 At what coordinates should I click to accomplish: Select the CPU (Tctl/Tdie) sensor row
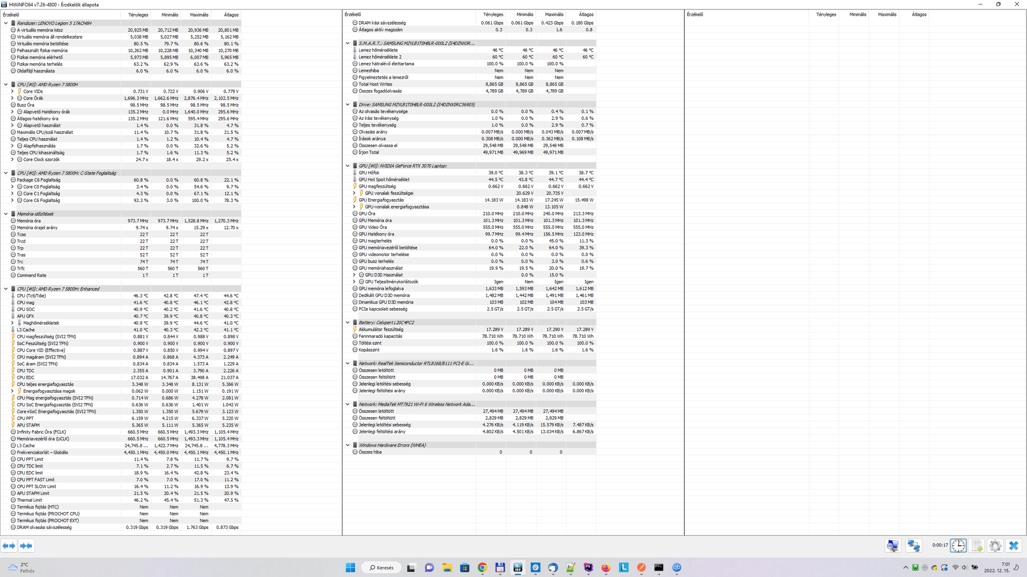click(32, 296)
